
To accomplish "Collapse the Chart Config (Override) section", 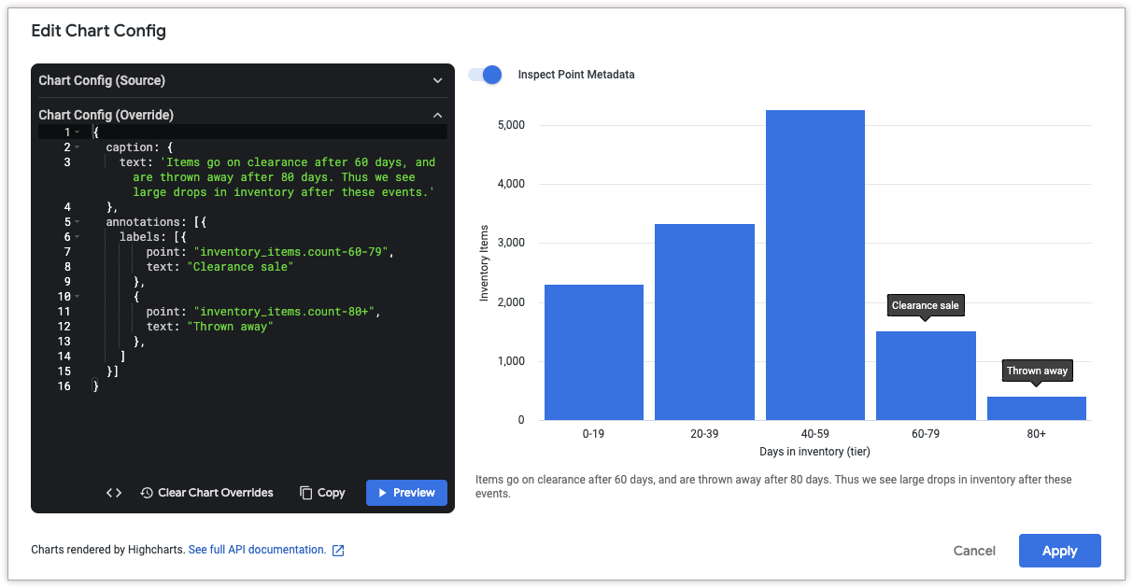I will coord(437,116).
